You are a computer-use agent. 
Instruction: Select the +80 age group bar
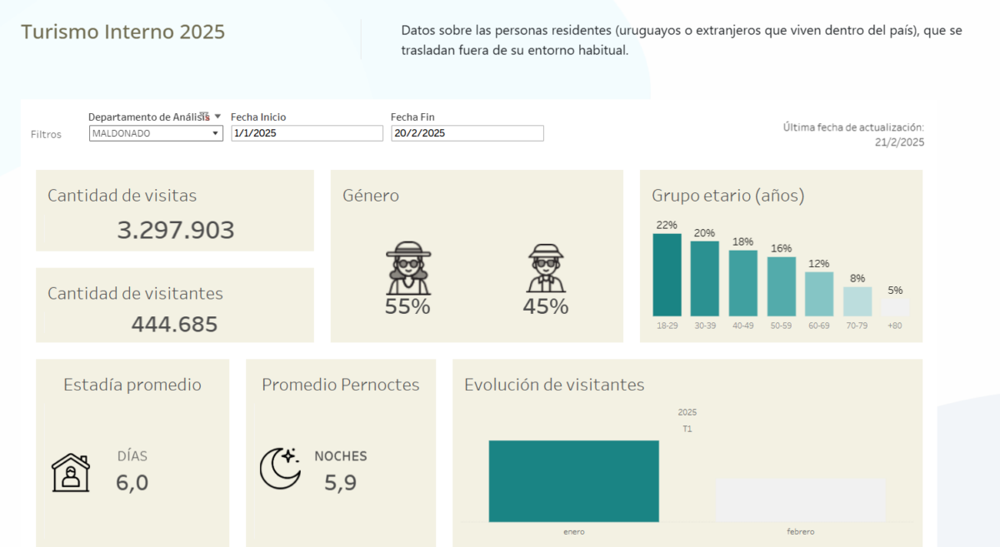point(896,307)
